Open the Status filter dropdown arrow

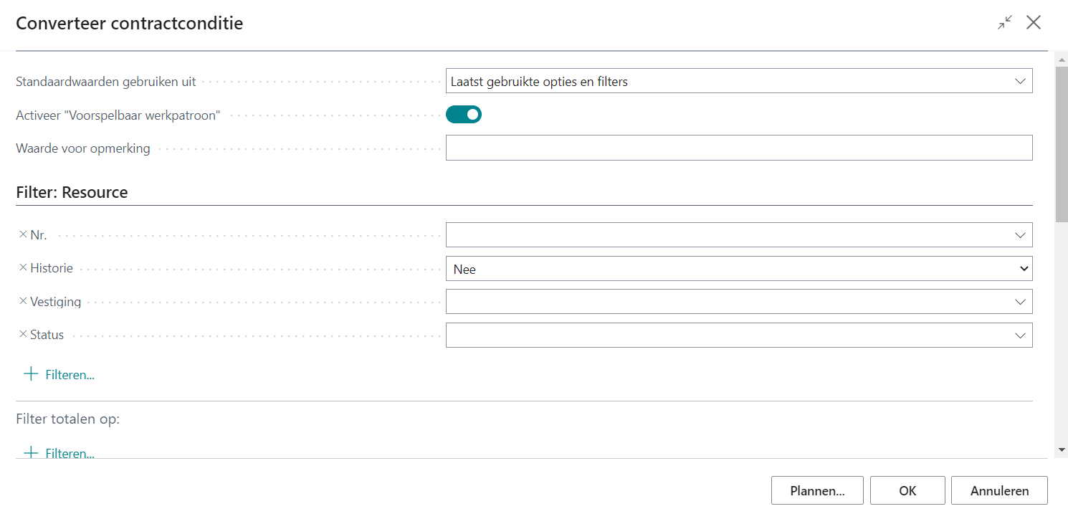(x=1020, y=335)
